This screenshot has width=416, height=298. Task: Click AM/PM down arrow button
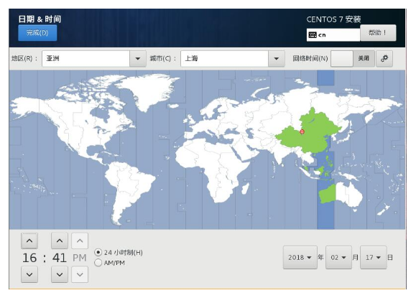pyautogui.click(x=80, y=274)
